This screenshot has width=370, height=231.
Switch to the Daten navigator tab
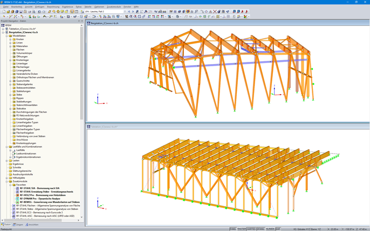coord(6,225)
